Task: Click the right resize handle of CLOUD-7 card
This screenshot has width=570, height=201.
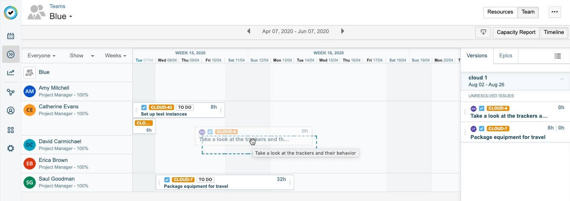Action: pos(290,183)
